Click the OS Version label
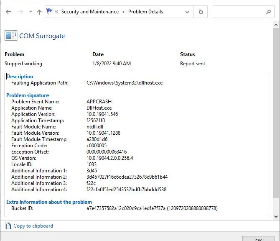280x241 pixels. [24, 158]
